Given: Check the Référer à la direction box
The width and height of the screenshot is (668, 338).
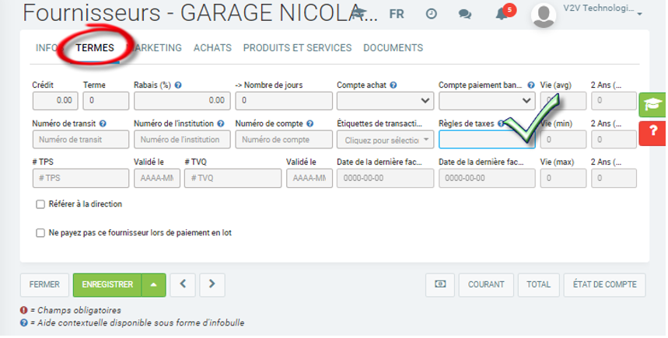Looking at the screenshot, I should 40,204.
